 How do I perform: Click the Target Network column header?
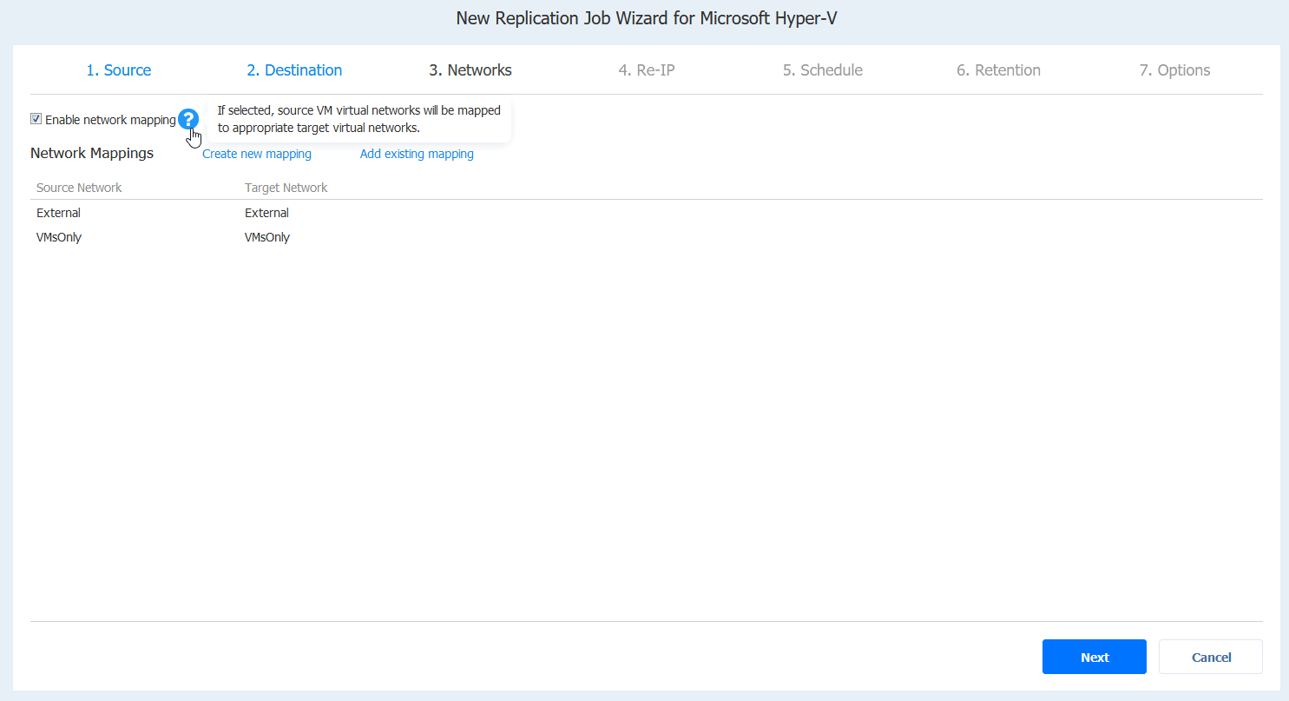(286, 188)
